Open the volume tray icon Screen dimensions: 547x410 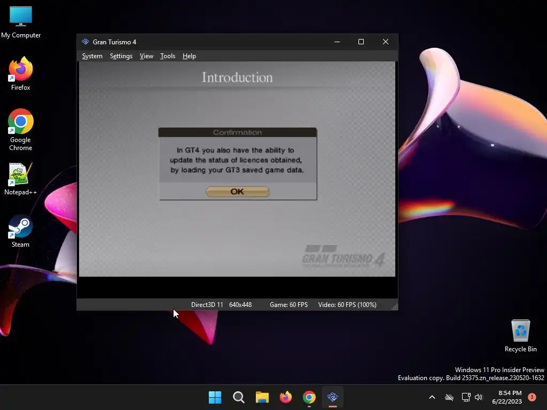pyautogui.click(x=479, y=397)
